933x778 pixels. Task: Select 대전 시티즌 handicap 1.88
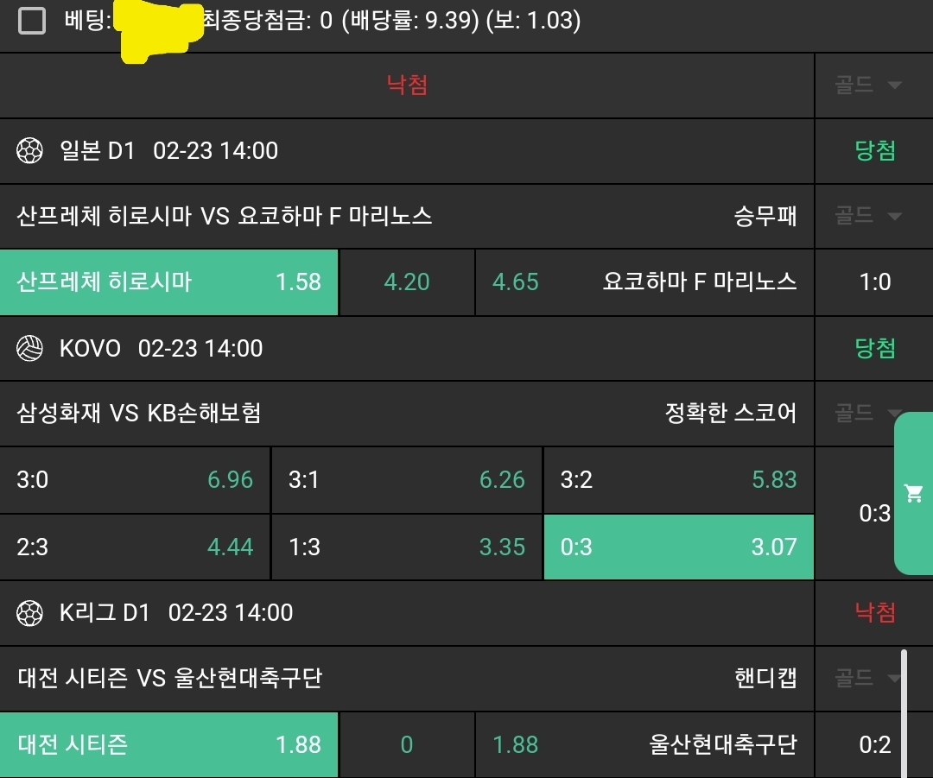click(169, 744)
